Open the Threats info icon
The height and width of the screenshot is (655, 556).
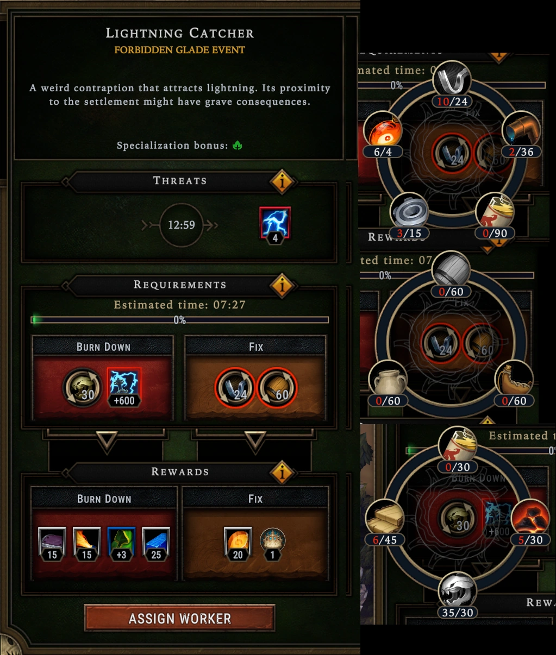tap(282, 181)
